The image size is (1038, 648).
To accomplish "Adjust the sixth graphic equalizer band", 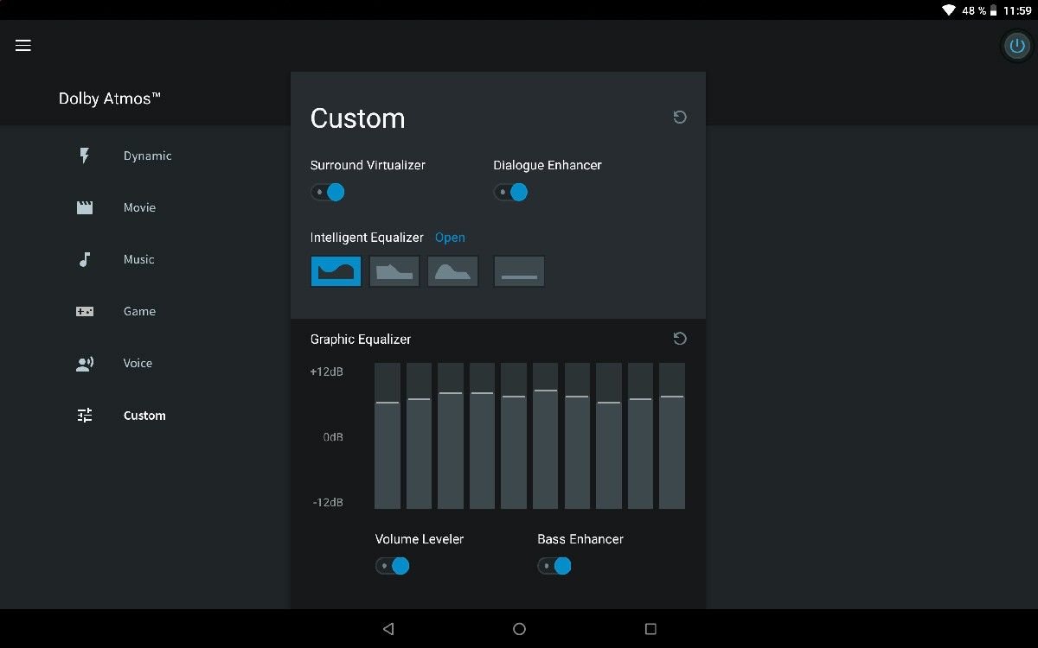I will 546,435.
